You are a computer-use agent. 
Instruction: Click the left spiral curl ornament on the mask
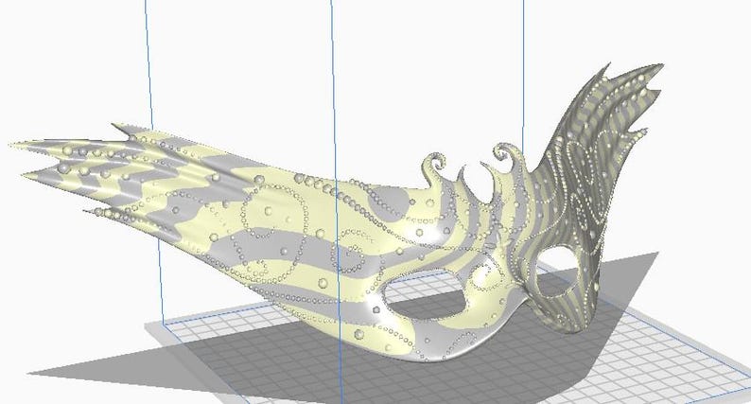(436, 166)
